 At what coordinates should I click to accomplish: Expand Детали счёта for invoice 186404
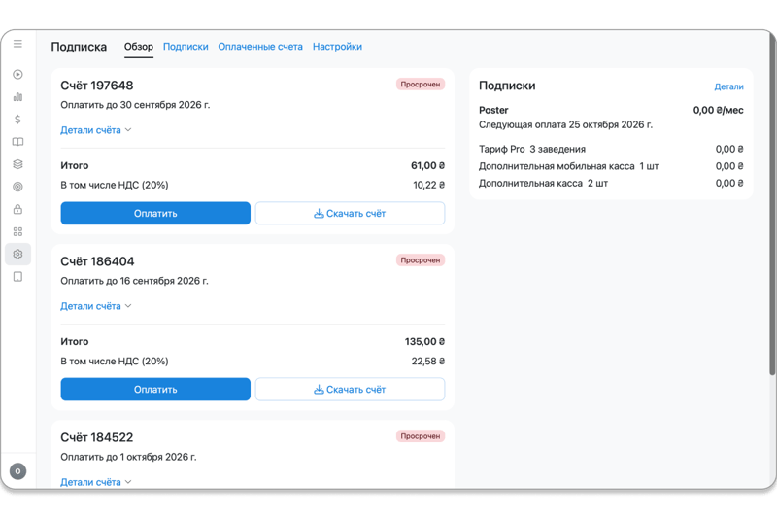coord(95,306)
